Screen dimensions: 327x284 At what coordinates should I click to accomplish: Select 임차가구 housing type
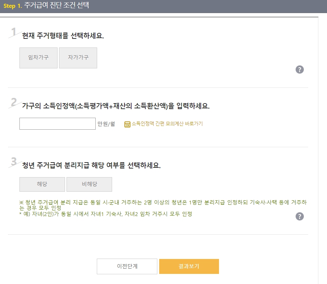coord(38,58)
